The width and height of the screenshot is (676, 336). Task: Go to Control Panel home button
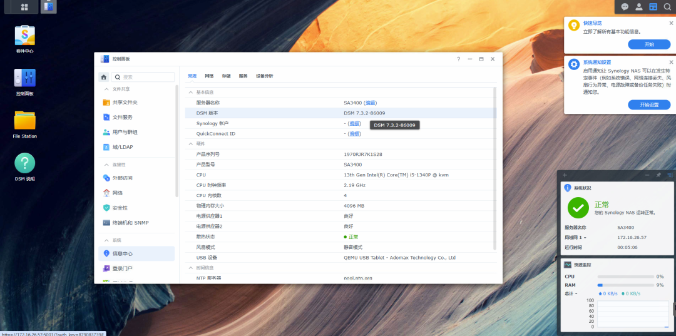[x=103, y=77]
